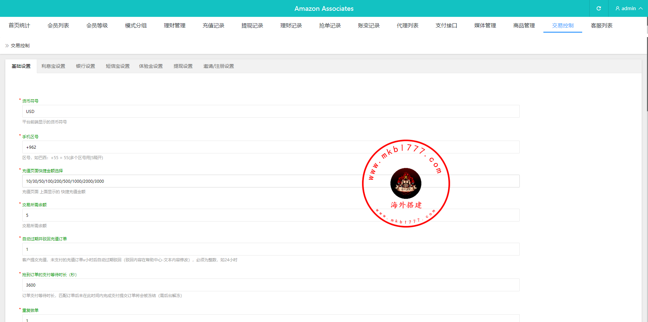
Task: Open 媒体管理 in the navigation
Action: [485, 25]
